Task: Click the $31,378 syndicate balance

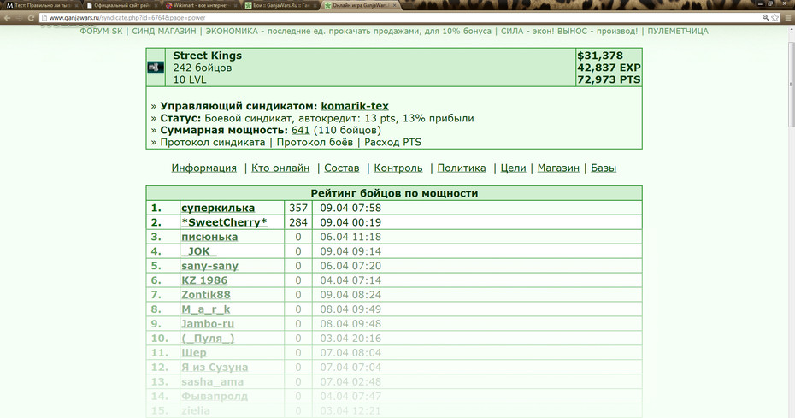Action: point(600,56)
